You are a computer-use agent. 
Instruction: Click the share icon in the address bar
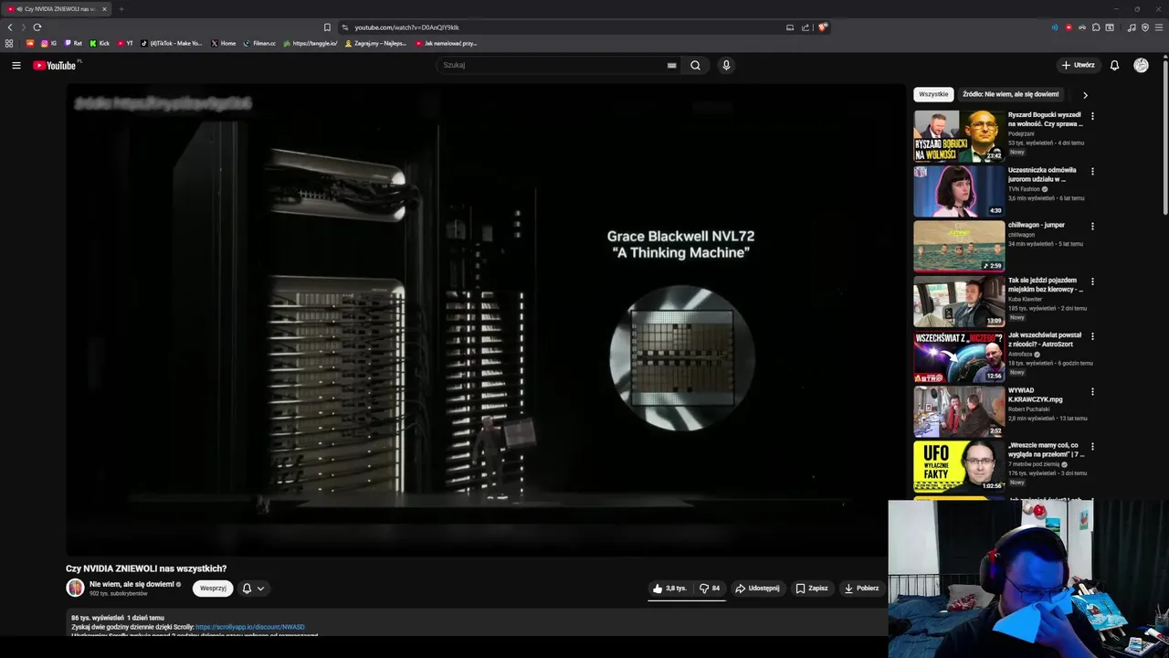point(806,27)
